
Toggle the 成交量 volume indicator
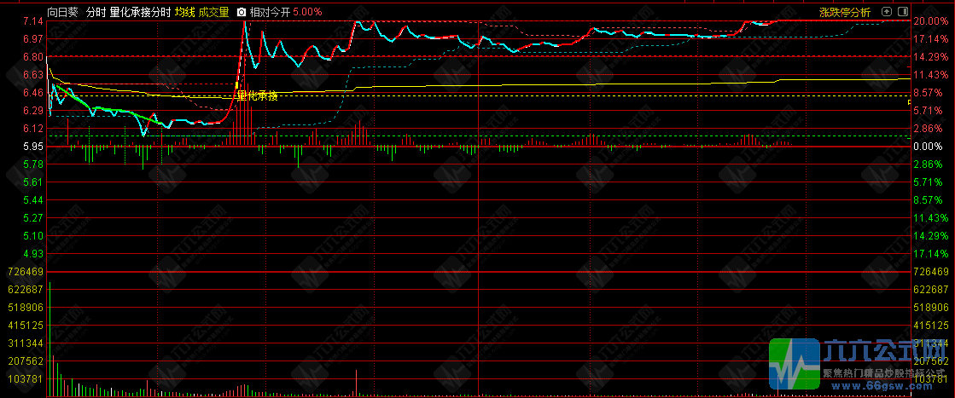213,12
